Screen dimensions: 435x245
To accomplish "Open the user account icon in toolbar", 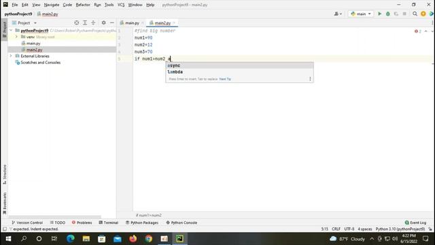I will pos(338,14).
